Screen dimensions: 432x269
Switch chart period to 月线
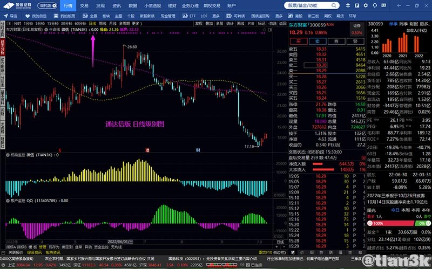tap(113, 24)
